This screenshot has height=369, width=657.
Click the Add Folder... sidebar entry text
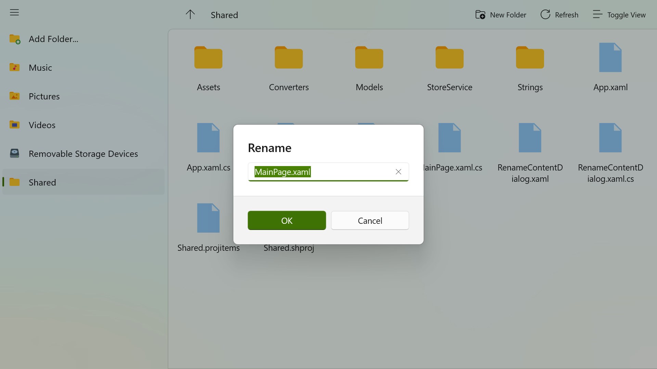click(53, 39)
